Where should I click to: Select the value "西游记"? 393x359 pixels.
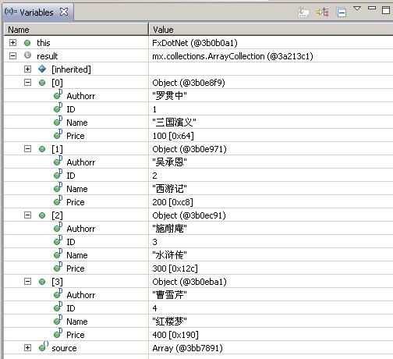coord(169,189)
